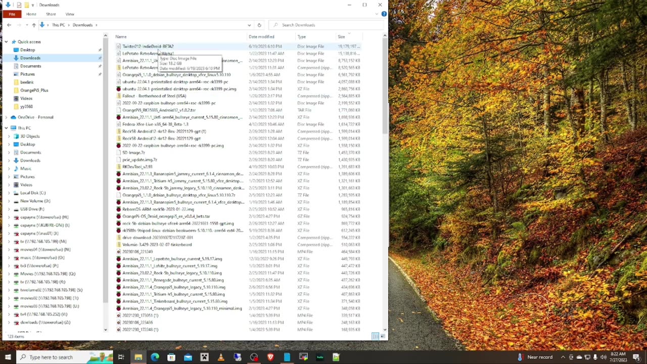Viewport: 647px width, 364px height.
Task: Select drive-download-20230102T211720Z-001 file
Action: click(158, 237)
